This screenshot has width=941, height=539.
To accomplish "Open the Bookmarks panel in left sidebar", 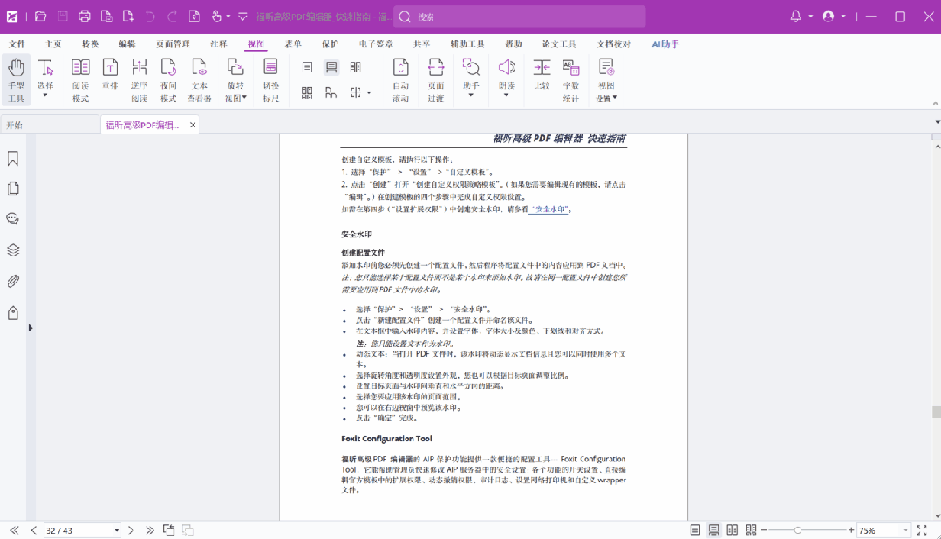I will 13,159.
